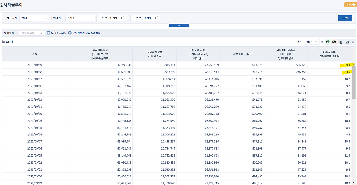Viewport: 357px width, 185px height.
Task: Click the 위탁매매 미수금 column header
Action: pyautogui.click(x=242, y=54)
